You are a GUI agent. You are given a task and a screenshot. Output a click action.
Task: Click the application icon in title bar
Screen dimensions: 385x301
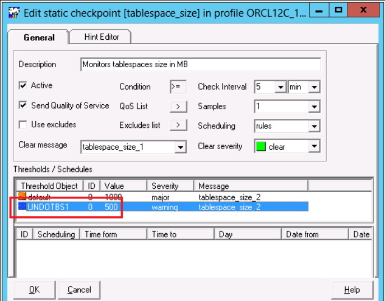[x=14, y=13]
